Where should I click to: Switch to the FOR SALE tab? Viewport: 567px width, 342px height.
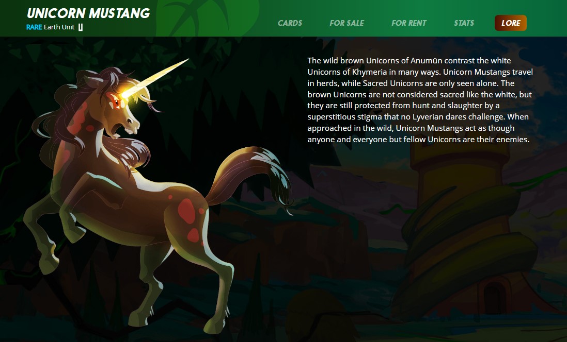coord(347,23)
